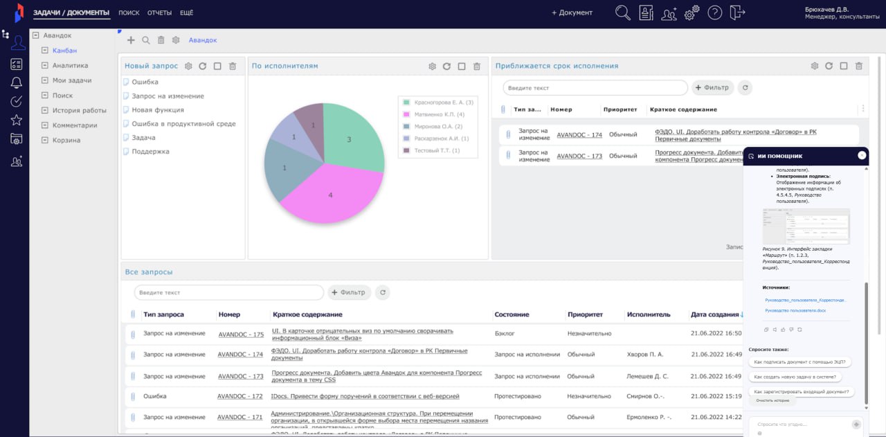Click the «+ Документ» button

pyautogui.click(x=572, y=13)
